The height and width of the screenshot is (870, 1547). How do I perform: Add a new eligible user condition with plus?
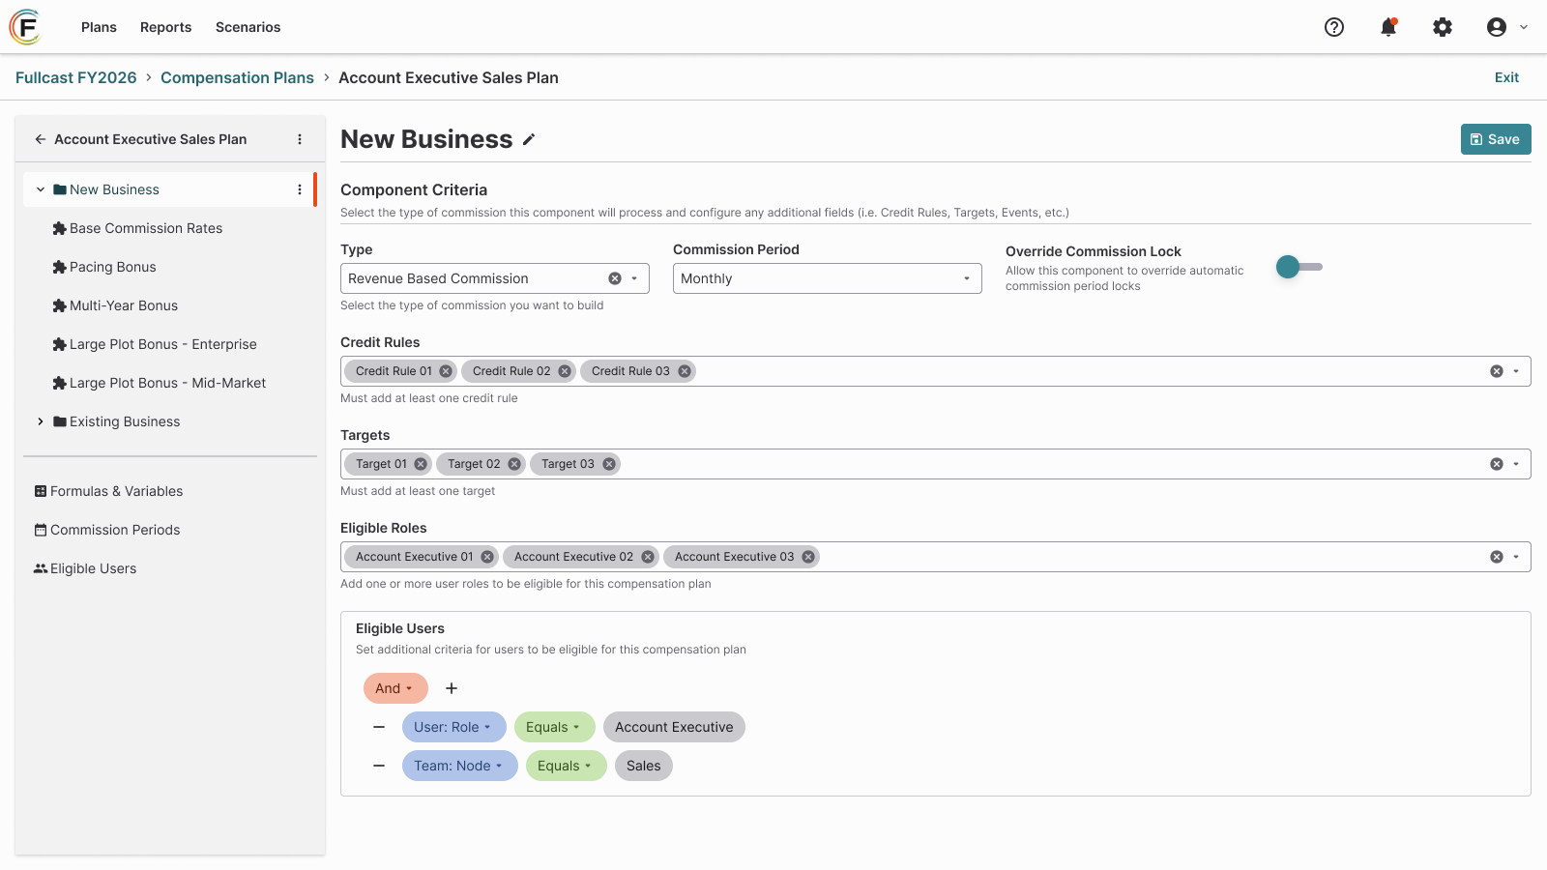click(x=452, y=688)
